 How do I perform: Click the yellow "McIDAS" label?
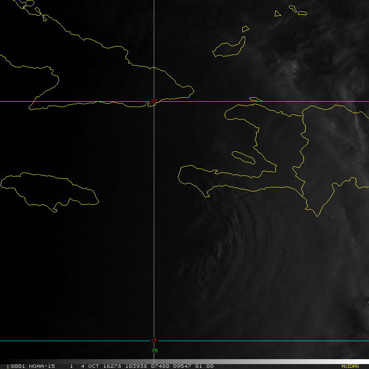coord(350,366)
